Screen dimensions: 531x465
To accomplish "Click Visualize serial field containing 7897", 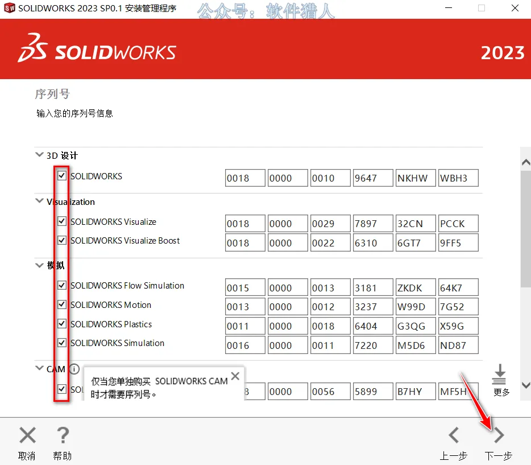I will 373,223.
